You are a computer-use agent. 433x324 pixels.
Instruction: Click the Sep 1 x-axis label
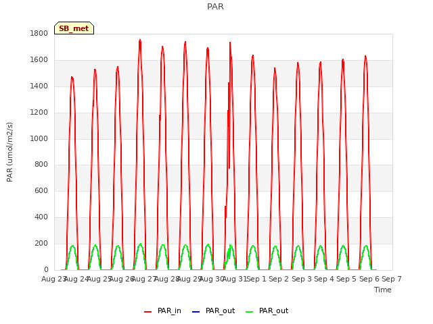(x=256, y=279)
